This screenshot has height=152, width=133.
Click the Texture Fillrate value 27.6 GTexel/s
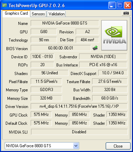point(110,81)
